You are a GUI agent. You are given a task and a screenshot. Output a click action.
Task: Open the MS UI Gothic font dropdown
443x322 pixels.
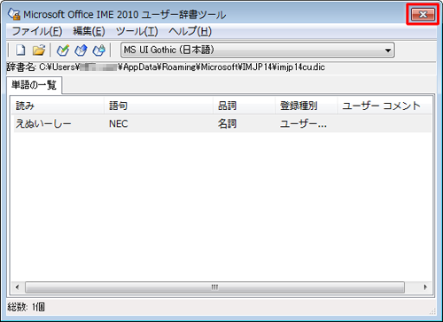pos(258,50)
